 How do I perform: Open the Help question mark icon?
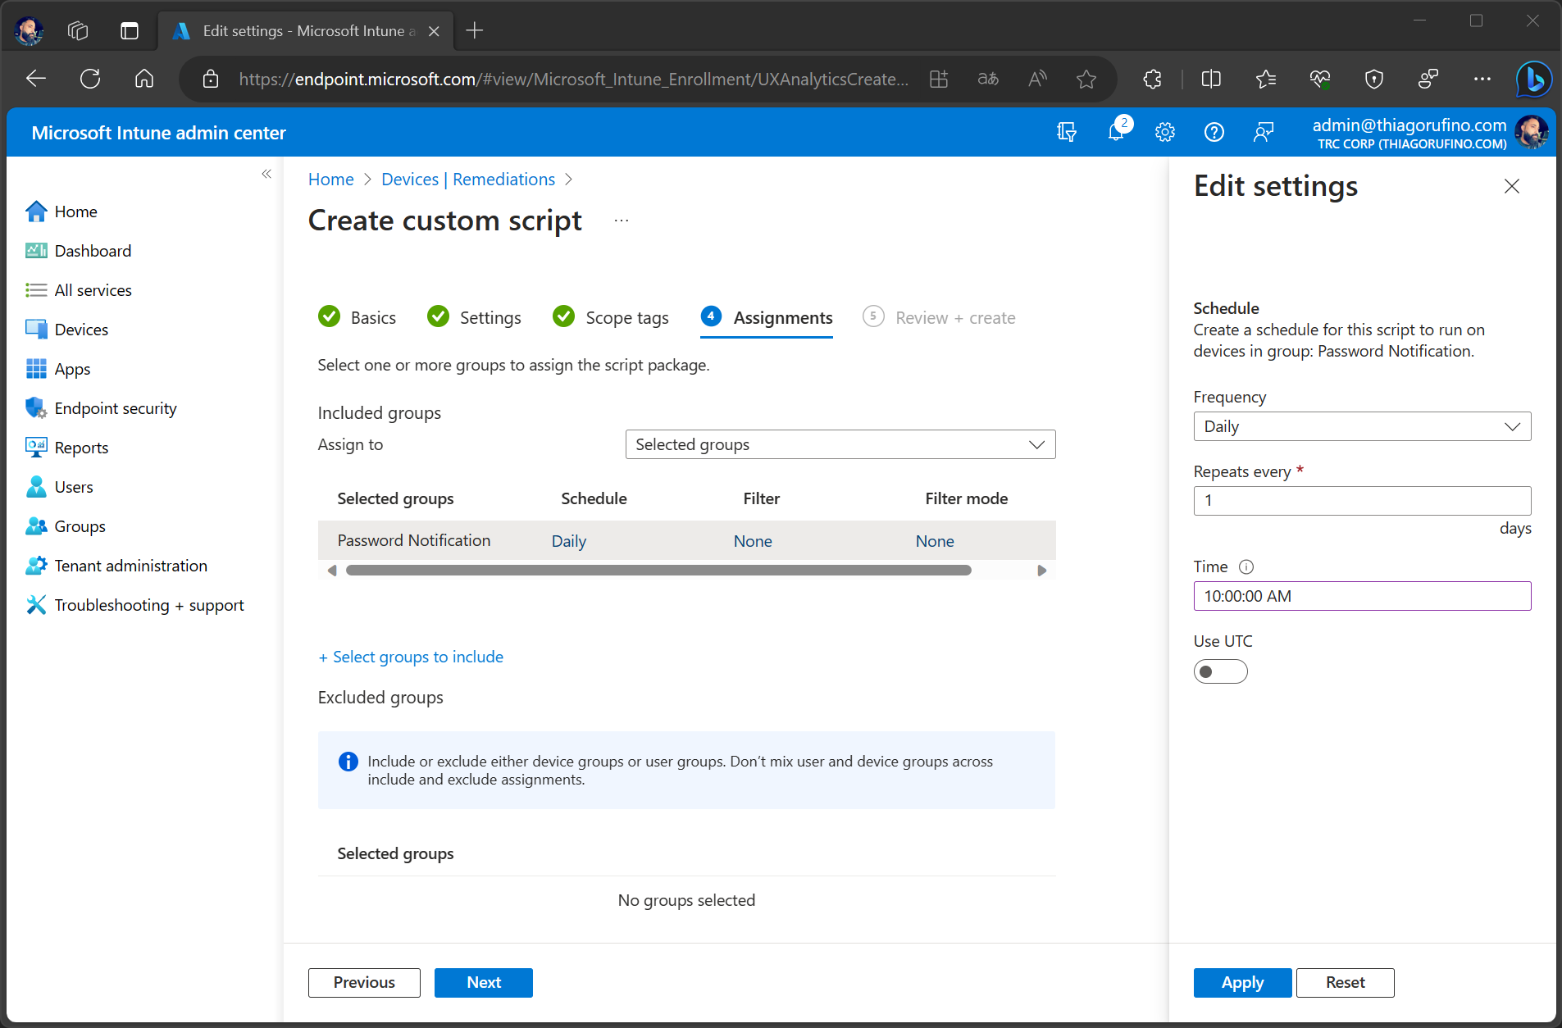(x=1214, y=132)
